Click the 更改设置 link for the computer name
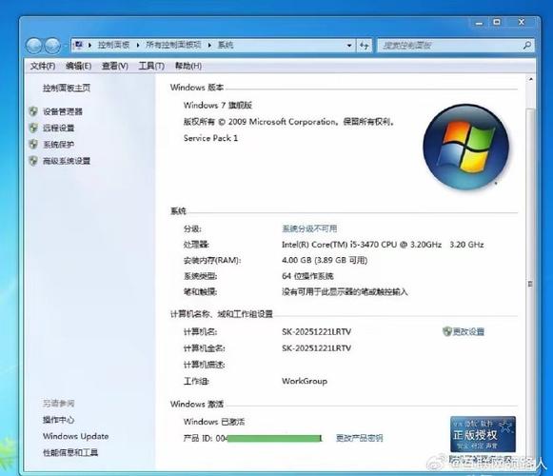This screenshot has height=476, width=553. point(468,331)
